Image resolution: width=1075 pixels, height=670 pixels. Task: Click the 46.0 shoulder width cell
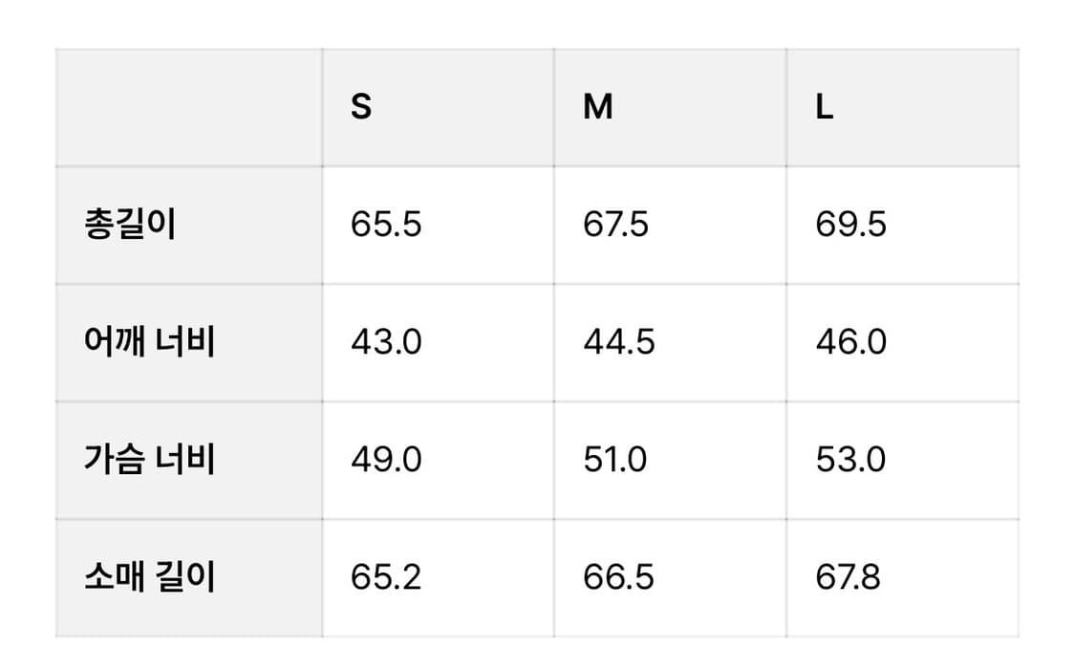pyautogui.click(x=903, y=343)
